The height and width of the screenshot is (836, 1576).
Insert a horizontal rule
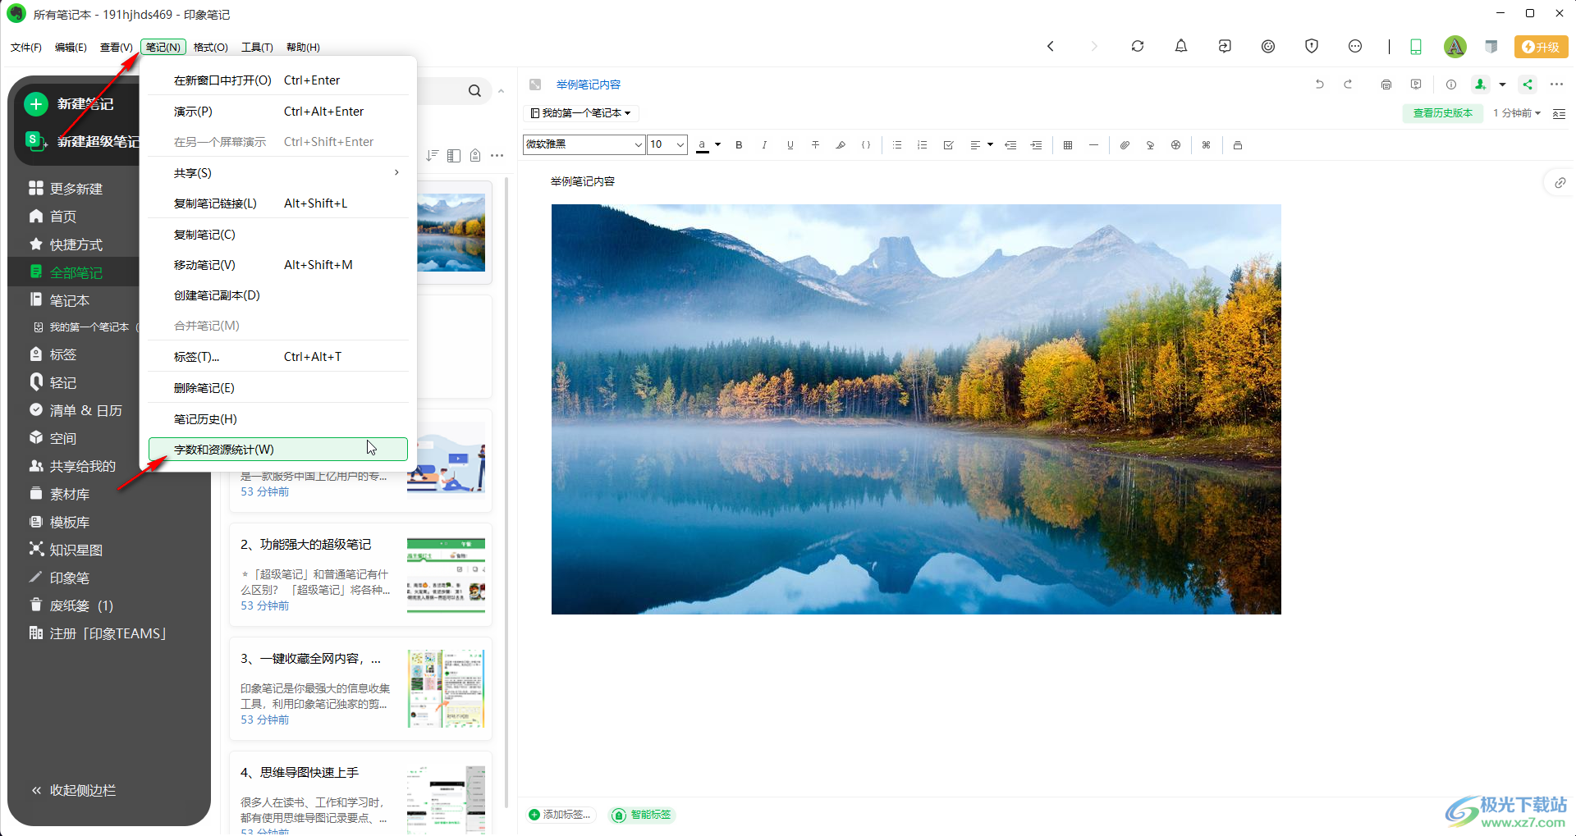tap(1093, 145)
